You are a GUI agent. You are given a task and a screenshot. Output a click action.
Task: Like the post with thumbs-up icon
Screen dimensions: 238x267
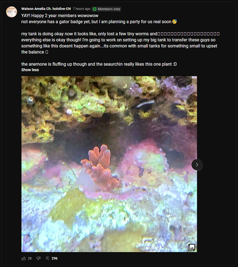(x=24, y=258)
